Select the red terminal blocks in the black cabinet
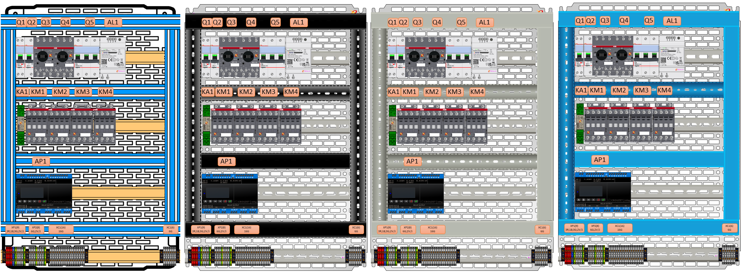The image size is (743, 275). pos(195,256)
